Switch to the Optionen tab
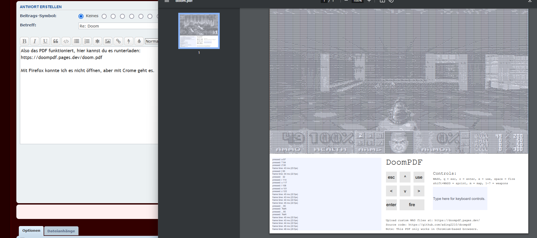The height and width of the screenshot is (238, 537). tap(31, 231)
